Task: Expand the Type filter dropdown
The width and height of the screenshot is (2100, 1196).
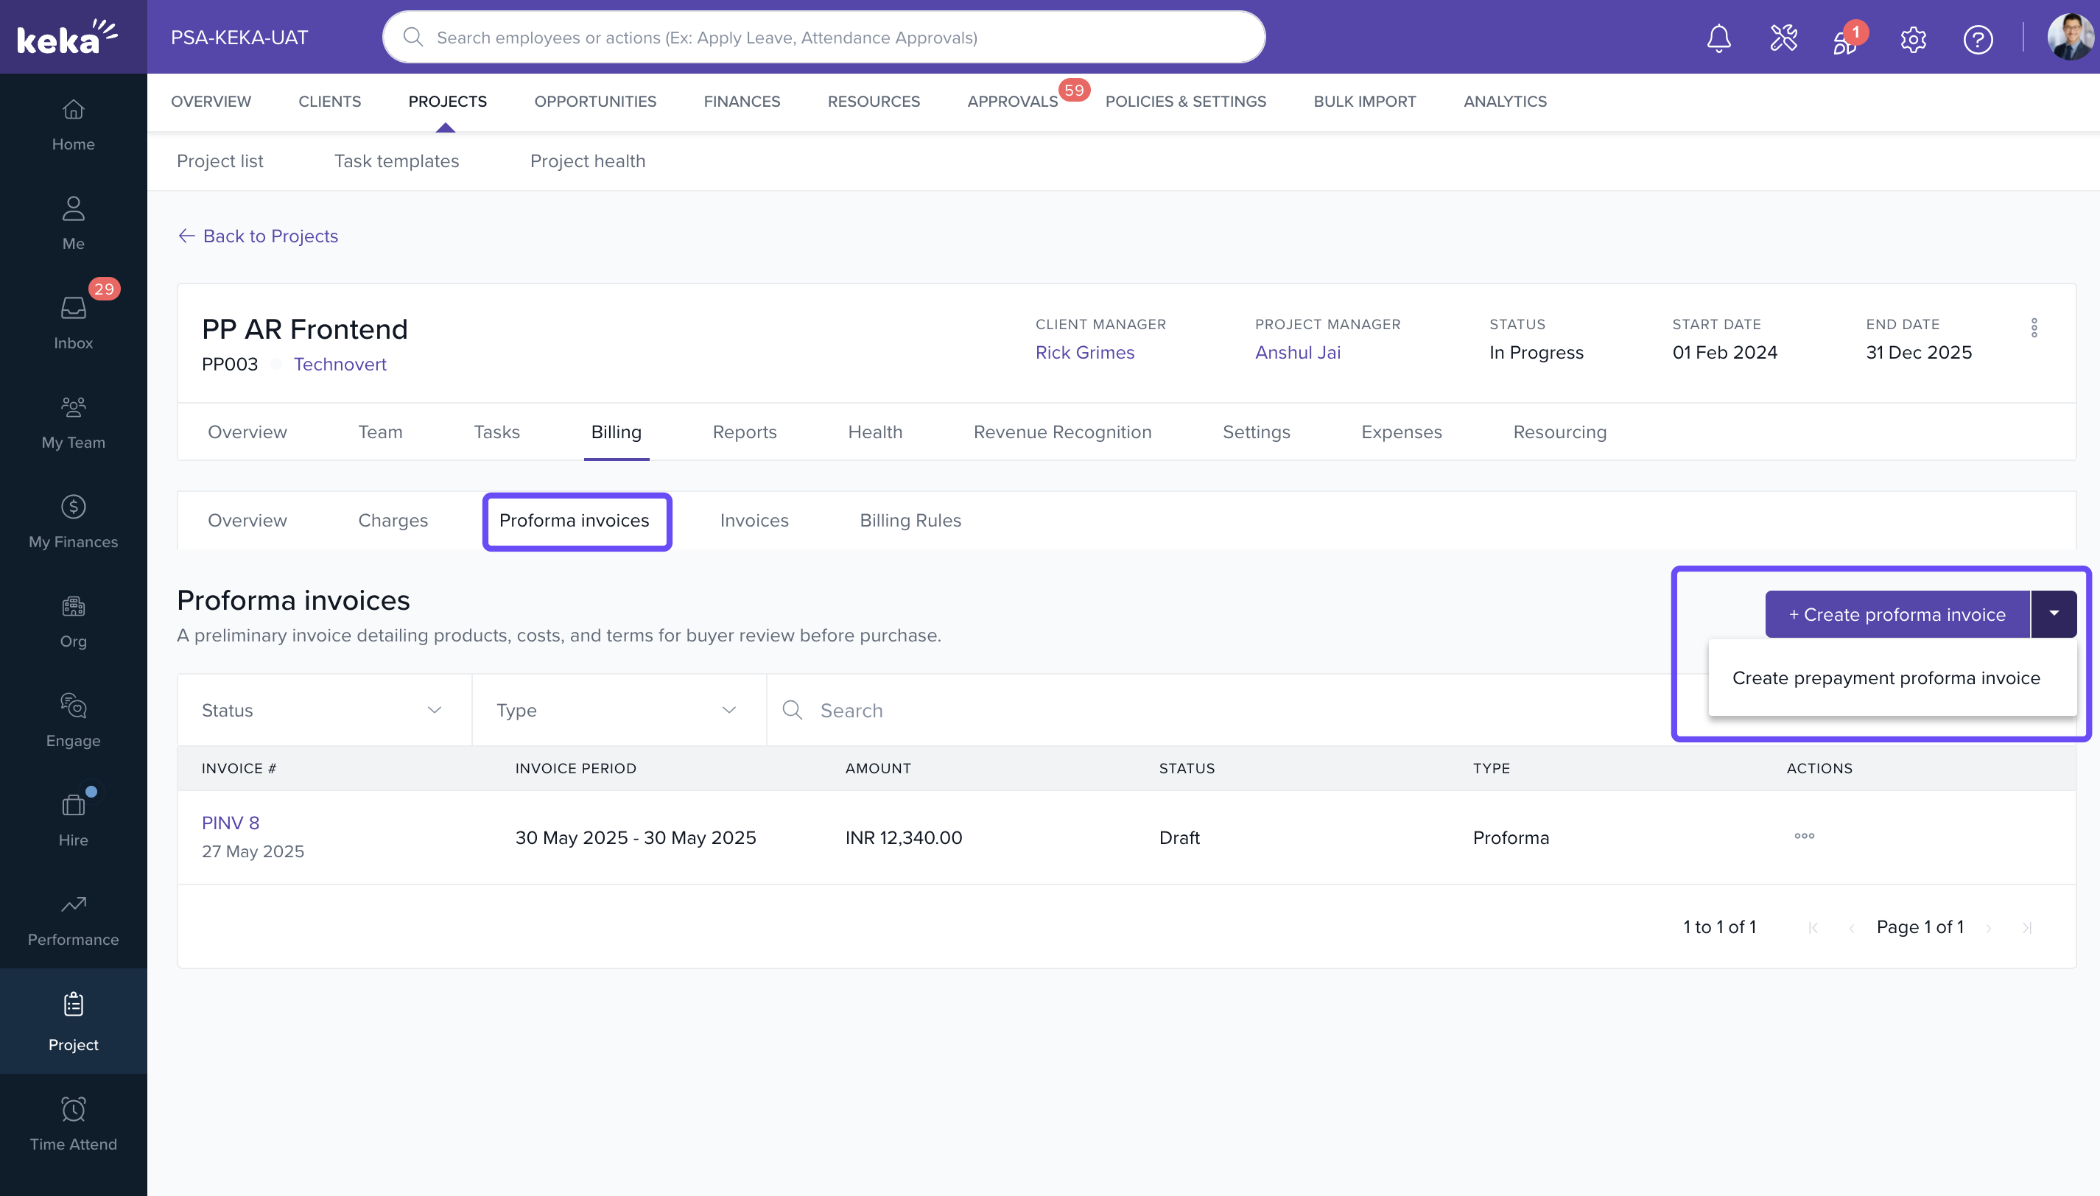Action: click(x=618, y=711)
